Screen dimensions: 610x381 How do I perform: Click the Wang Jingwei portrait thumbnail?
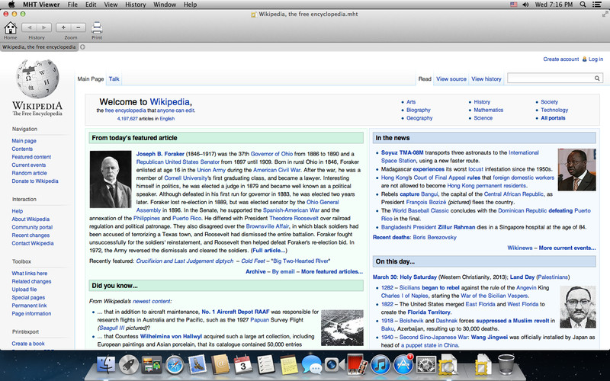[x=578, y=307]
